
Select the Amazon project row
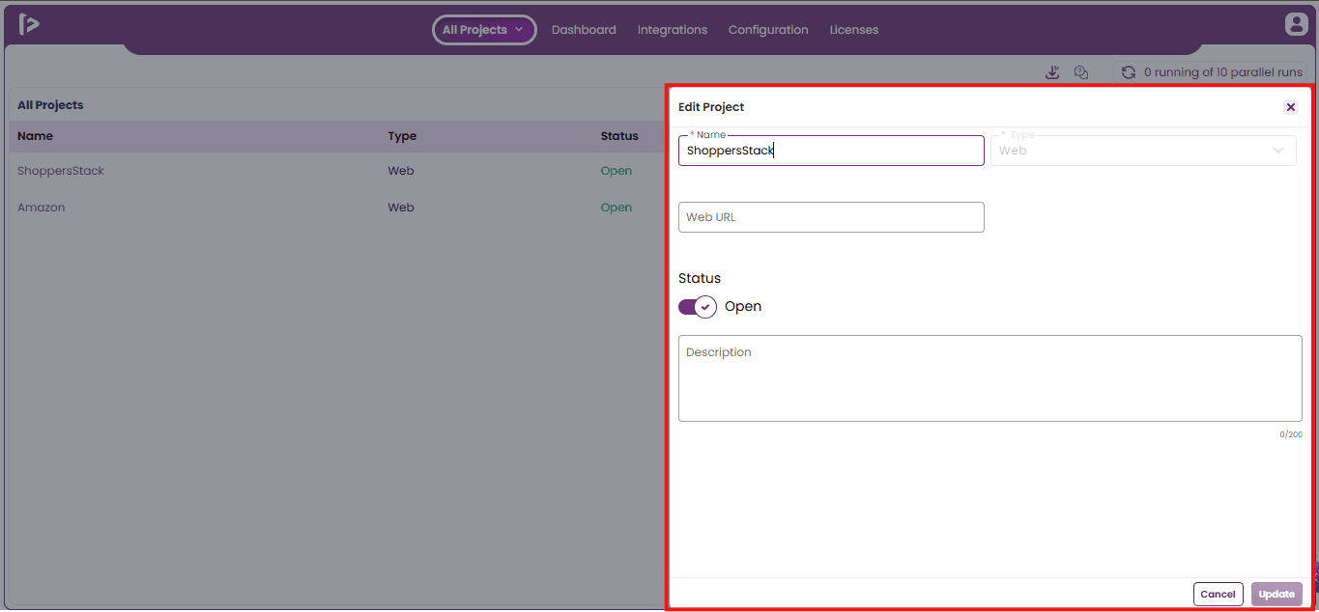tap(338, 208)
